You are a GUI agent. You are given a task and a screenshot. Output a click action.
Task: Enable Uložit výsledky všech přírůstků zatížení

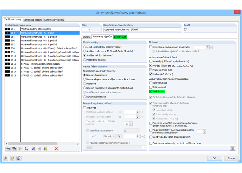[151, 137]
